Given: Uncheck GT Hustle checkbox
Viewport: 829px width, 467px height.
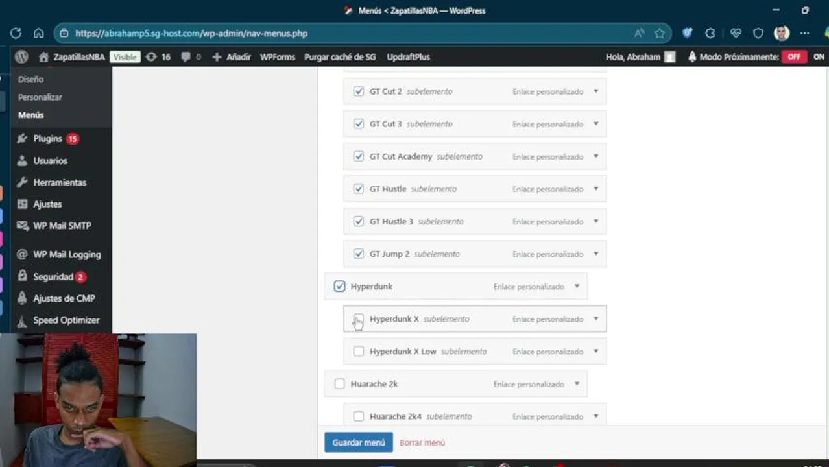Looking at the screenshot, I should [x=359, y=189].
